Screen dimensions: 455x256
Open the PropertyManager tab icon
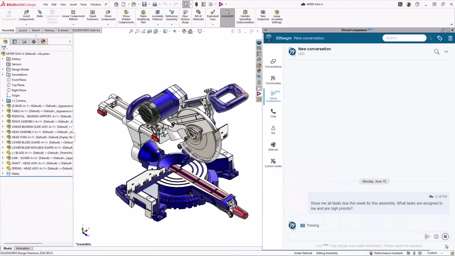pos(15,42)
